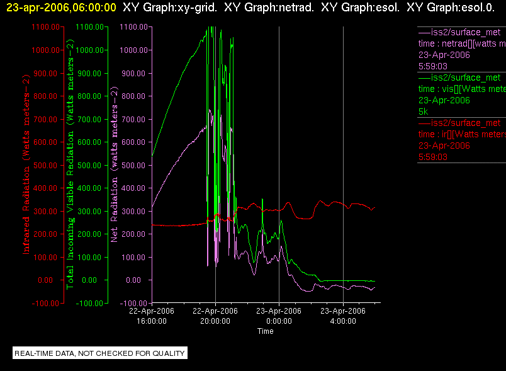506x371 pixels.
Task: Click the red legend time value 5:59:03
Action: [x=433, y=157]
